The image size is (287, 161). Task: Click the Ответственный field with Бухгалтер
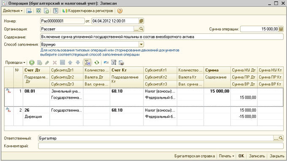(x=156, y=138)
